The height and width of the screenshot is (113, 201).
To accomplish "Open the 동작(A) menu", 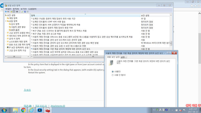I will pos(16,9).
